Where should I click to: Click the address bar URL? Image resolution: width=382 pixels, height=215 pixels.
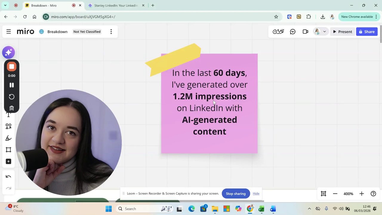click(x=83, y=17)
